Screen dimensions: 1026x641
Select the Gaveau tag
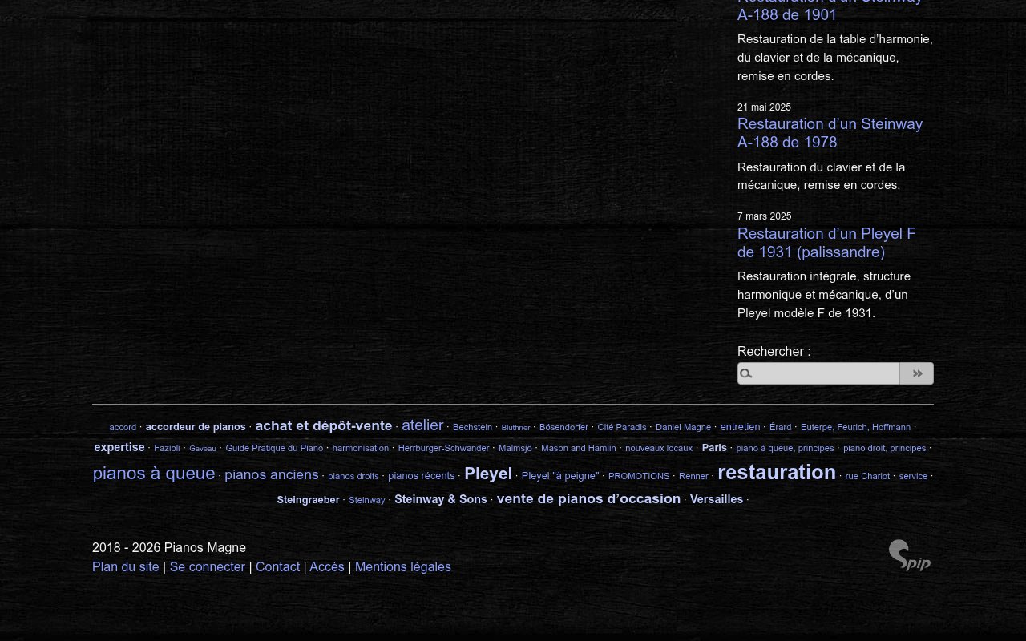coord(203,449)
